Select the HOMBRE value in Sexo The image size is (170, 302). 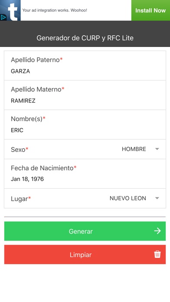point(134,149)
